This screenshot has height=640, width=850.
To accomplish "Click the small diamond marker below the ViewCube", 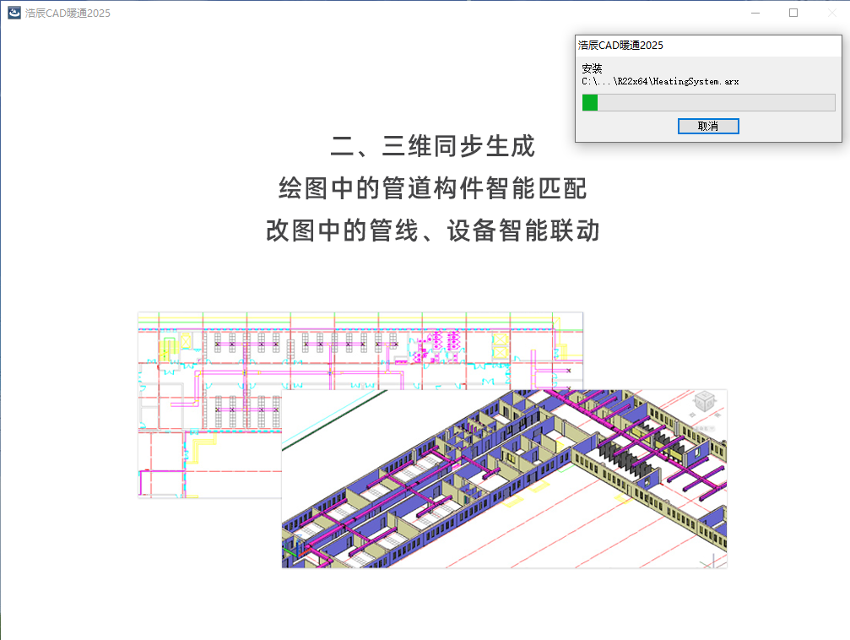I will 691,415.
